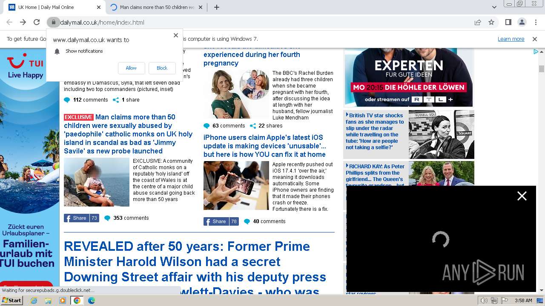Open 63 comments on Rachel Burden story
Screen dimensions: 545x306
coord(224,126)
